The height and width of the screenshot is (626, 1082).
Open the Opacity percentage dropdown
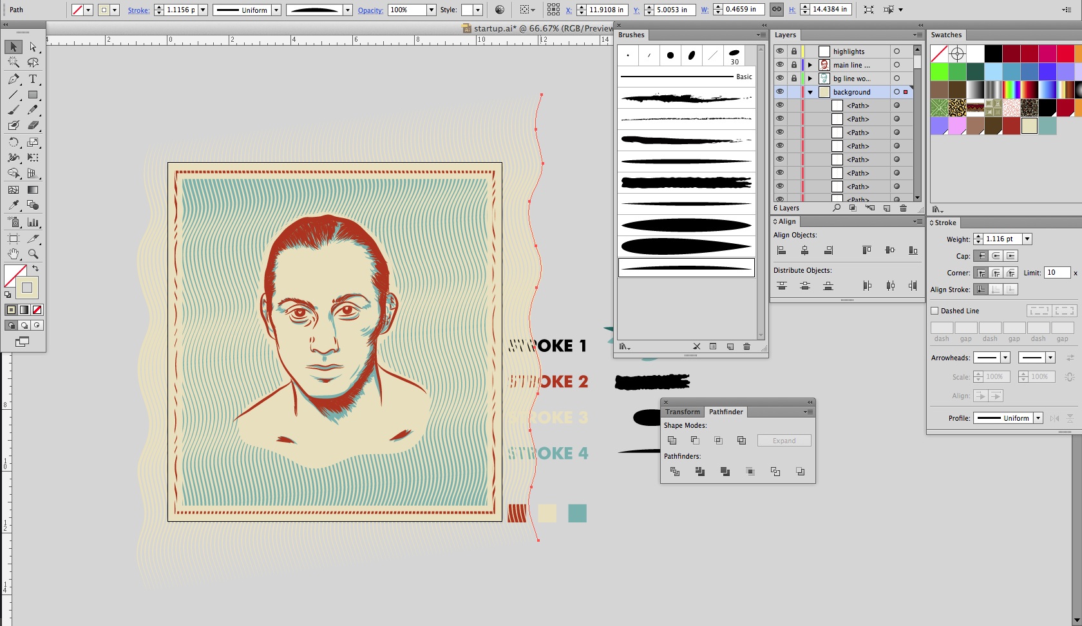432,10
